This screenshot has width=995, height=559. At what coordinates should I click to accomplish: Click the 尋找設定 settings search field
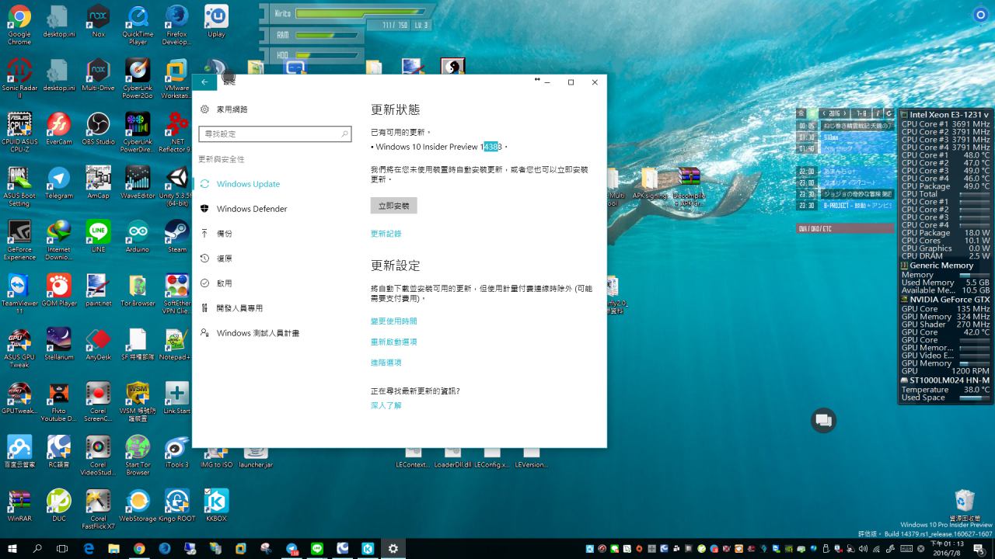tap(269, 134)
